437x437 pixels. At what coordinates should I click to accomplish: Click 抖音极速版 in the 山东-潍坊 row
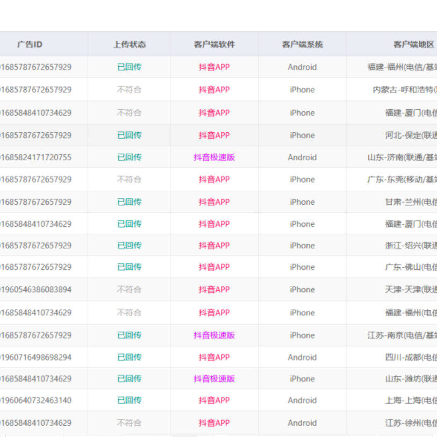point(214,379)
